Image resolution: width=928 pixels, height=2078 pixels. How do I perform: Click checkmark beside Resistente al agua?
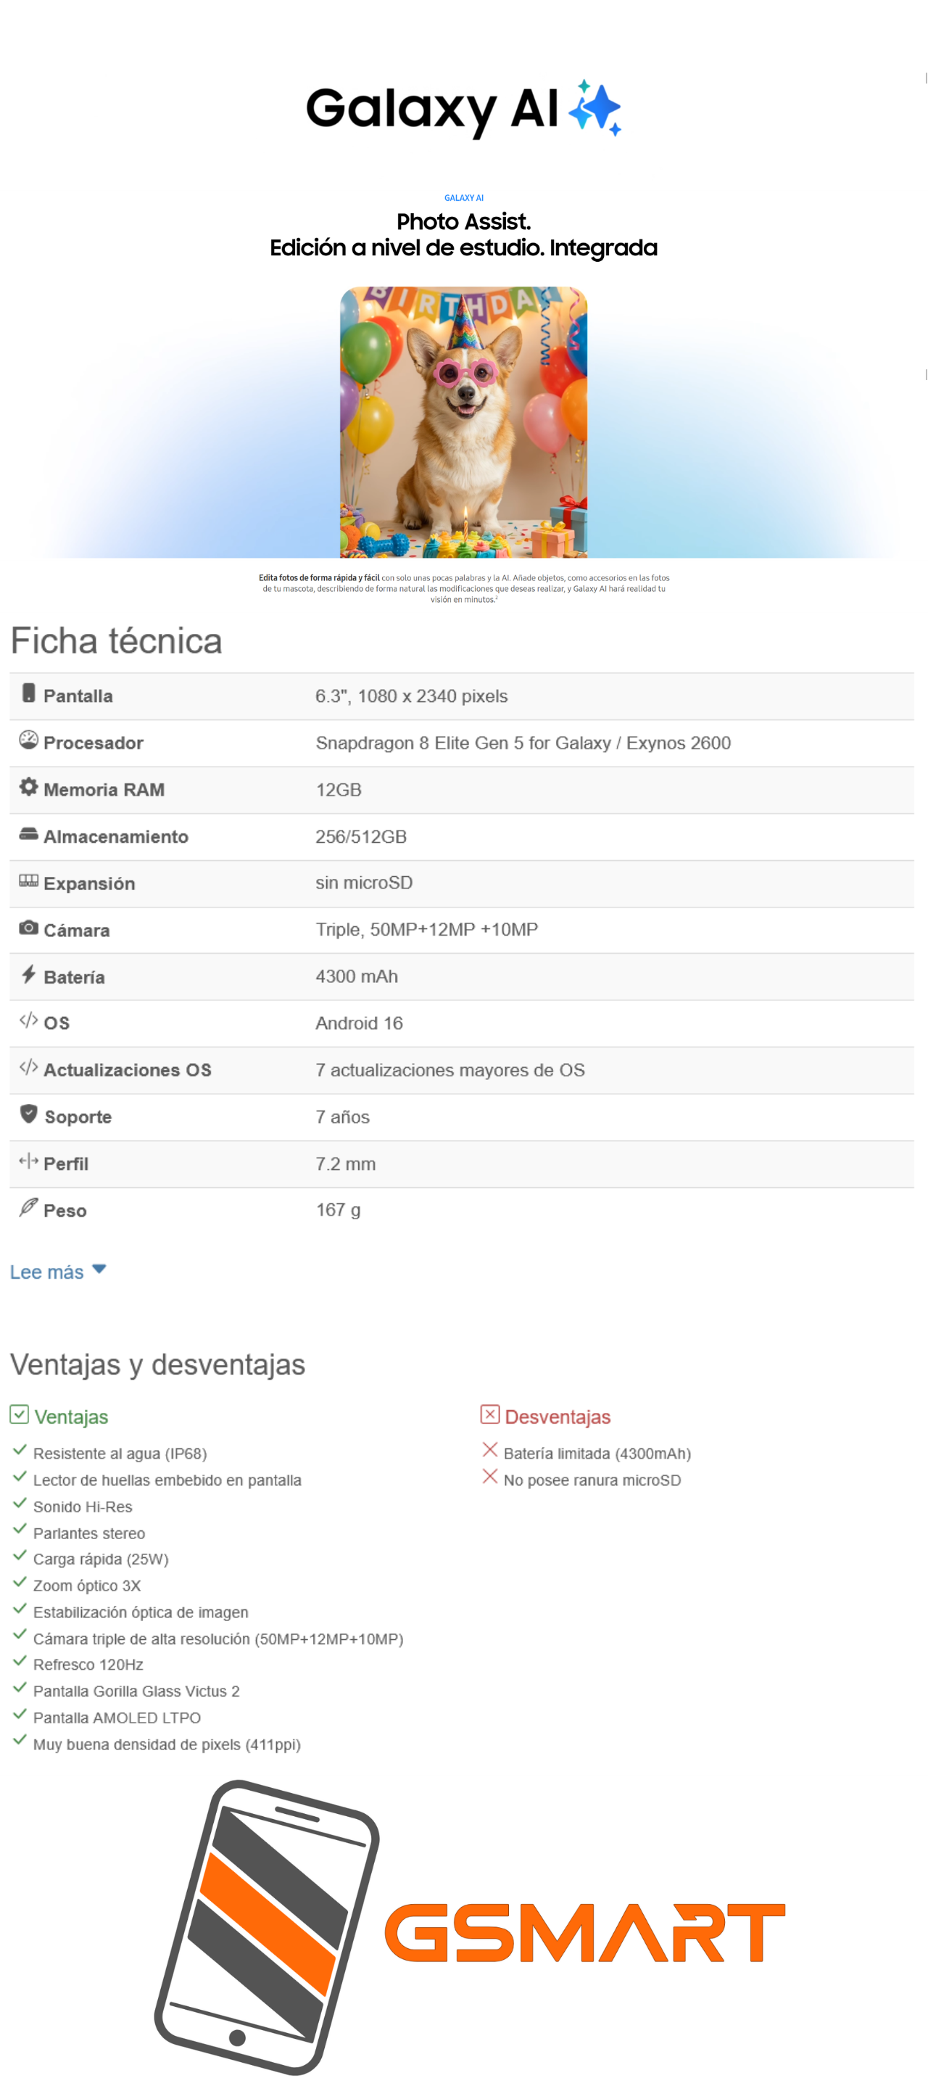tap(20, 1450)
